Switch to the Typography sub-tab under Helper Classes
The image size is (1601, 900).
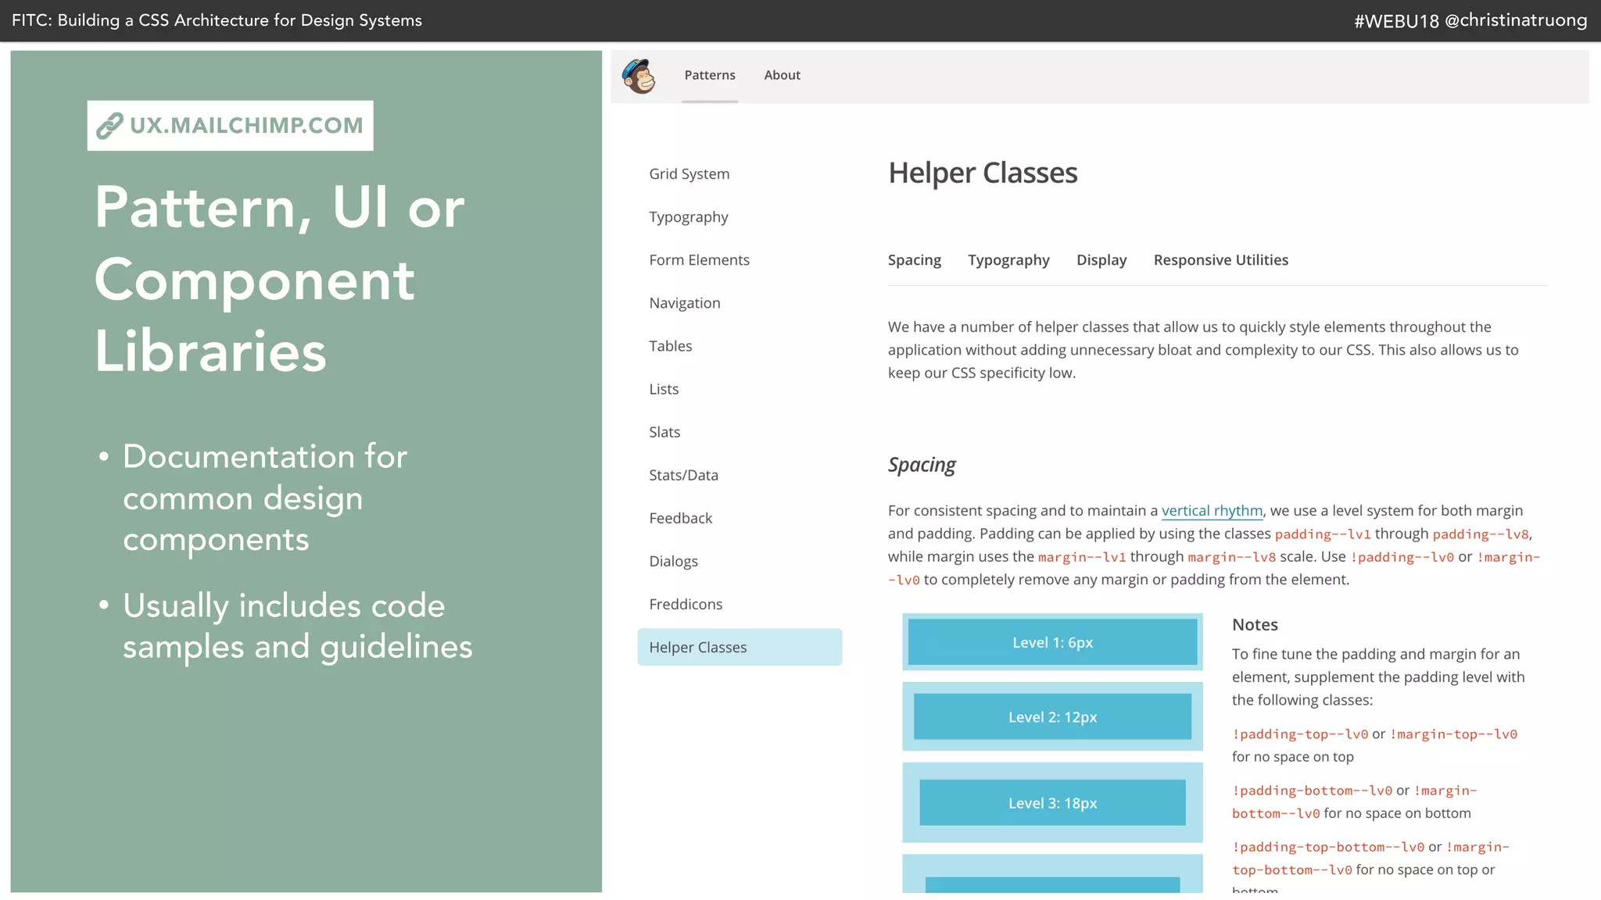tap(1008, 259)
